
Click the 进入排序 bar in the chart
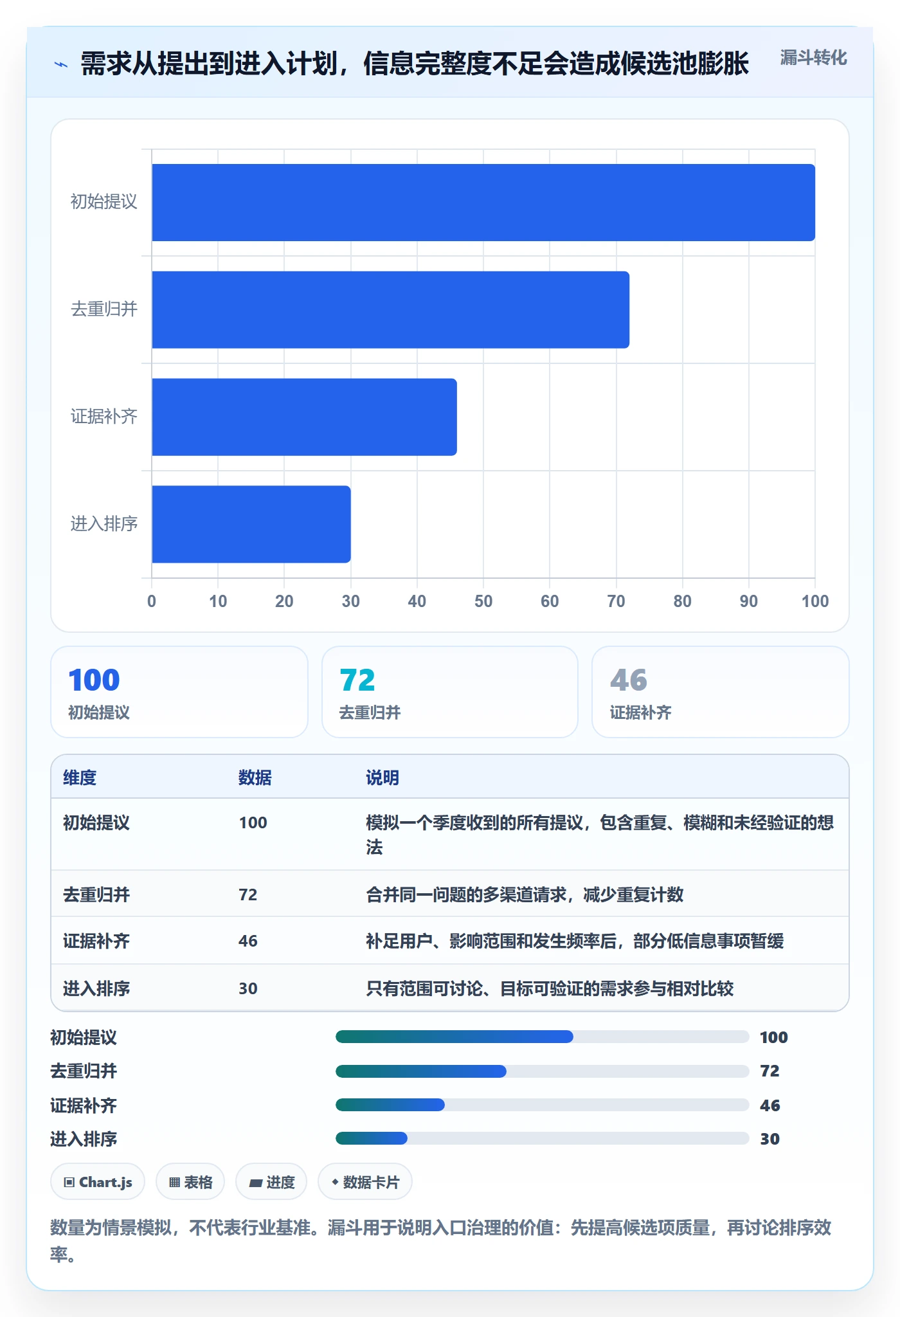[251, 524]
